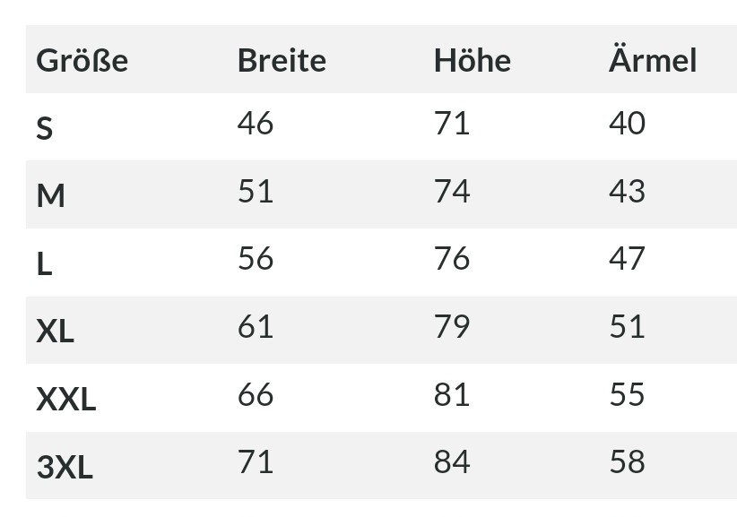The height and width of the screenshot is (517, 737).
Task: Select the Ärmel column header
Action: (x=653, y=60)
